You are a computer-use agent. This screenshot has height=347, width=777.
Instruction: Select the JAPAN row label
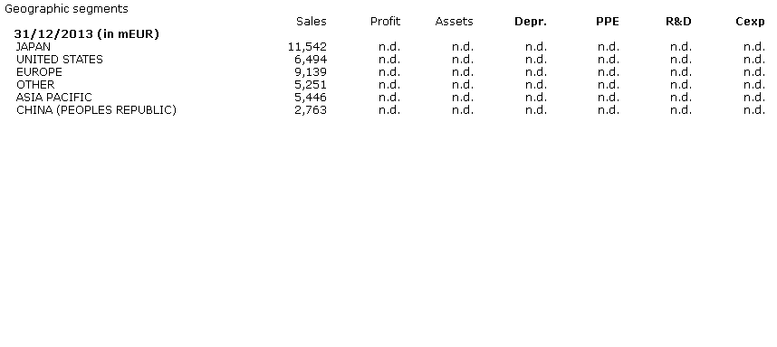(x=34, y=47)
